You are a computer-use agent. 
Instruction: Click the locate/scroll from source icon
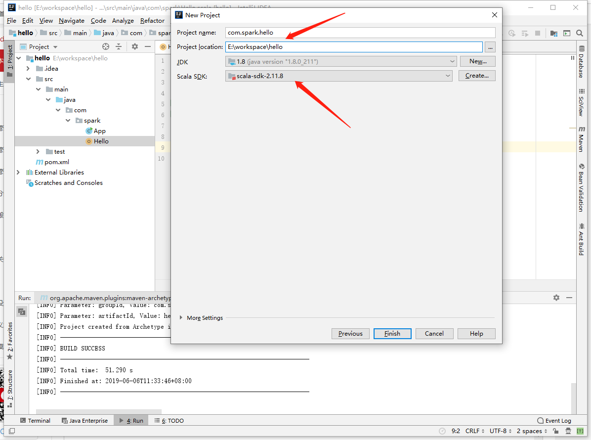pyautogui.click(x=106, y=47)
